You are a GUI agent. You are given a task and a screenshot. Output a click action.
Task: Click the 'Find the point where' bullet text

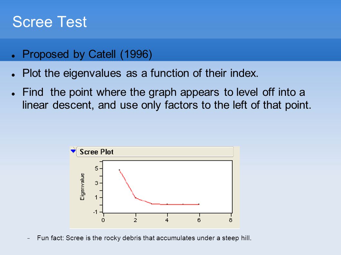[167, 98]
